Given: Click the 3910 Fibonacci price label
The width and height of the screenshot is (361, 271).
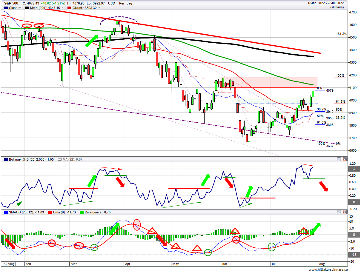Looking at the screenshot, I should (x=330, y=112).
